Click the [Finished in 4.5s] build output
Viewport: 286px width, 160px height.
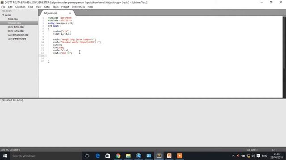[x=12, y=100]
